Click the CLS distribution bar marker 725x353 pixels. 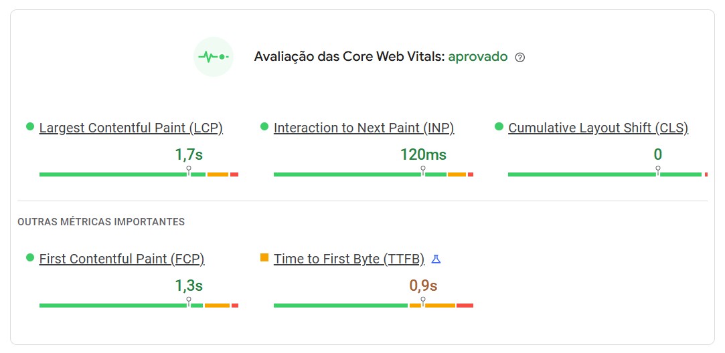[658, 171]
